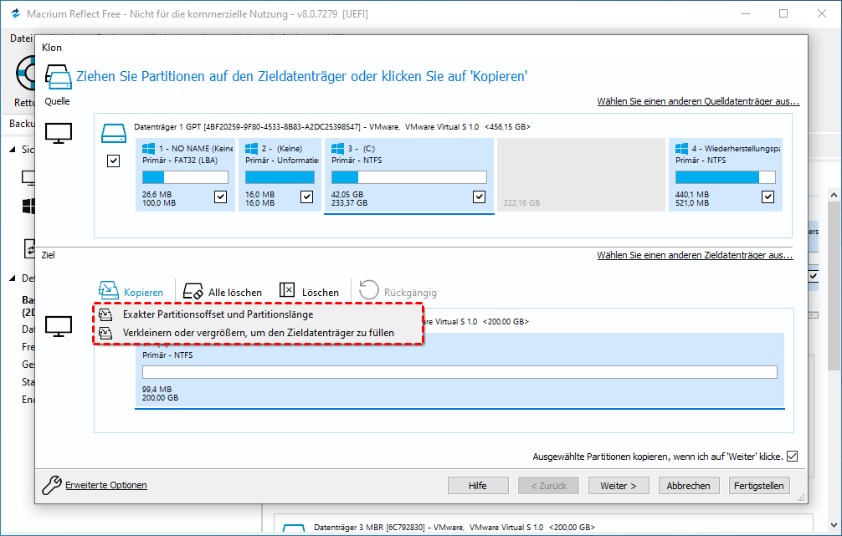842x536 pixels.
Task: Choose 'Verkleinern oder vergrößern' fill disk option
Action: (x=259, y=333)
